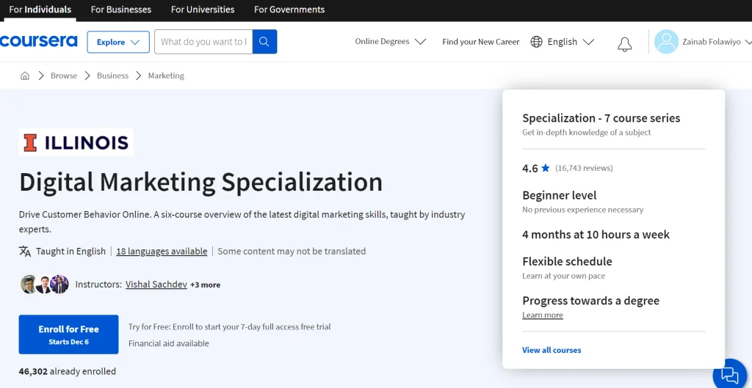Click Taught in English text
Screen dimensions: 752x388
click(70, 251)
